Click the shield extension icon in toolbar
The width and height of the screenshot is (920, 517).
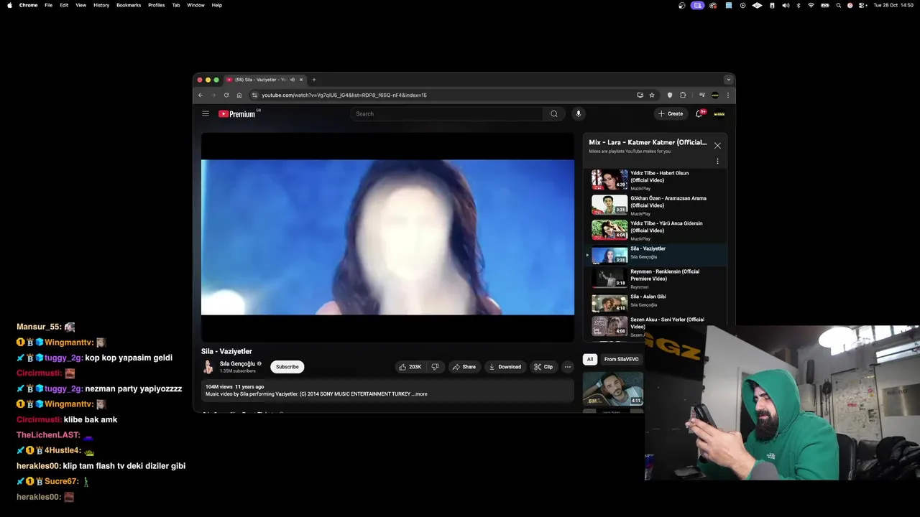[670, 95]
